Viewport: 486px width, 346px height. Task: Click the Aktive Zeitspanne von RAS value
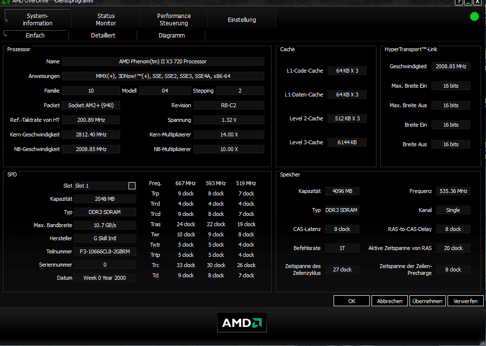(x=453, y=248)
